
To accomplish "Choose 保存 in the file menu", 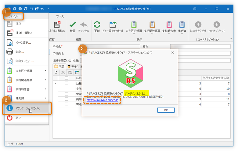I will pyautogui.click(x=27, y=24).
